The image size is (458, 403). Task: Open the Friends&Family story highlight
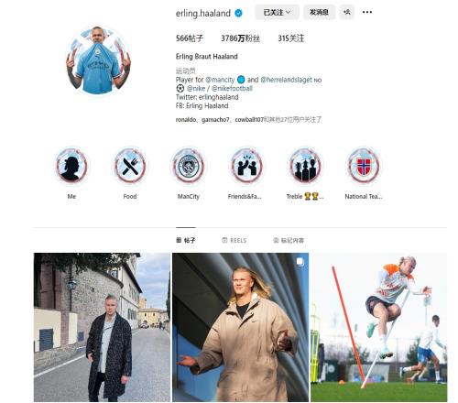[246, 166]
